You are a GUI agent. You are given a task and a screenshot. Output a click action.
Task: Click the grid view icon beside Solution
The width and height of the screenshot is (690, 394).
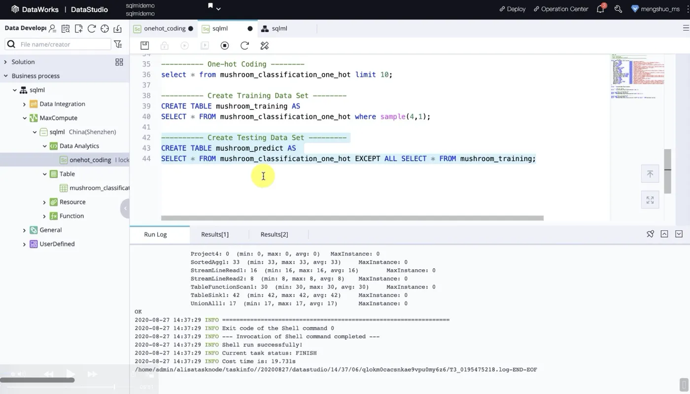(x=119, y=62)
